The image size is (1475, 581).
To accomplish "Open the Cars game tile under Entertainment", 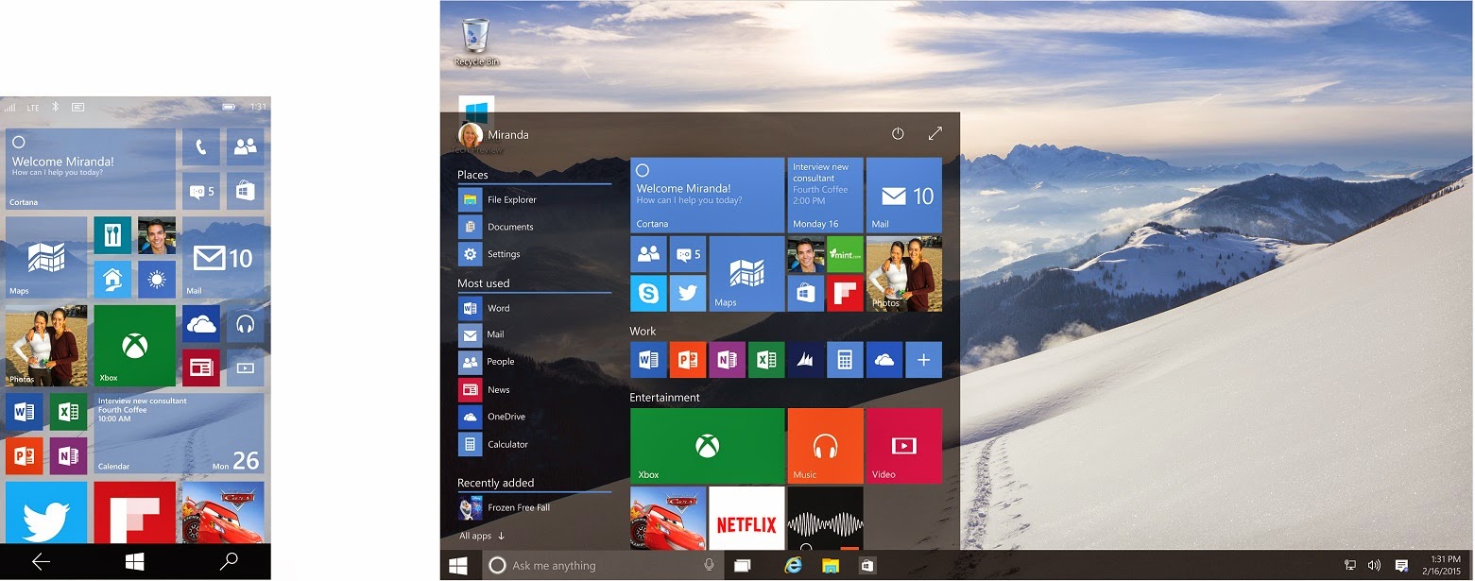I will tap(668, 519).
